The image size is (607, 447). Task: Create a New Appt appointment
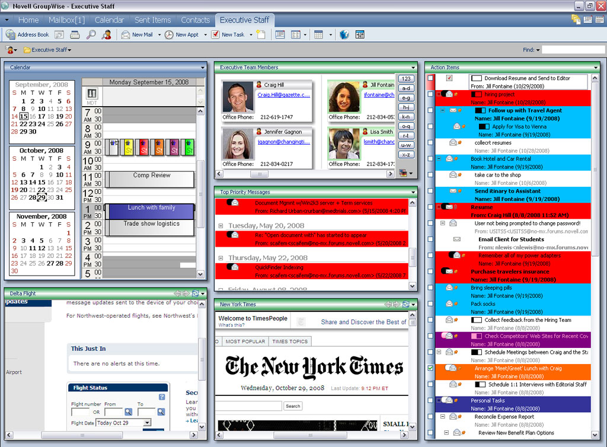click(182, 35)
